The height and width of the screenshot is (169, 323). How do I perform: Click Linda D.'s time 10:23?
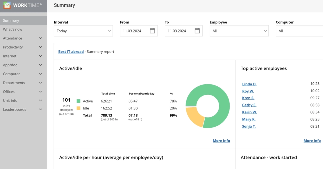pos(315,84)
